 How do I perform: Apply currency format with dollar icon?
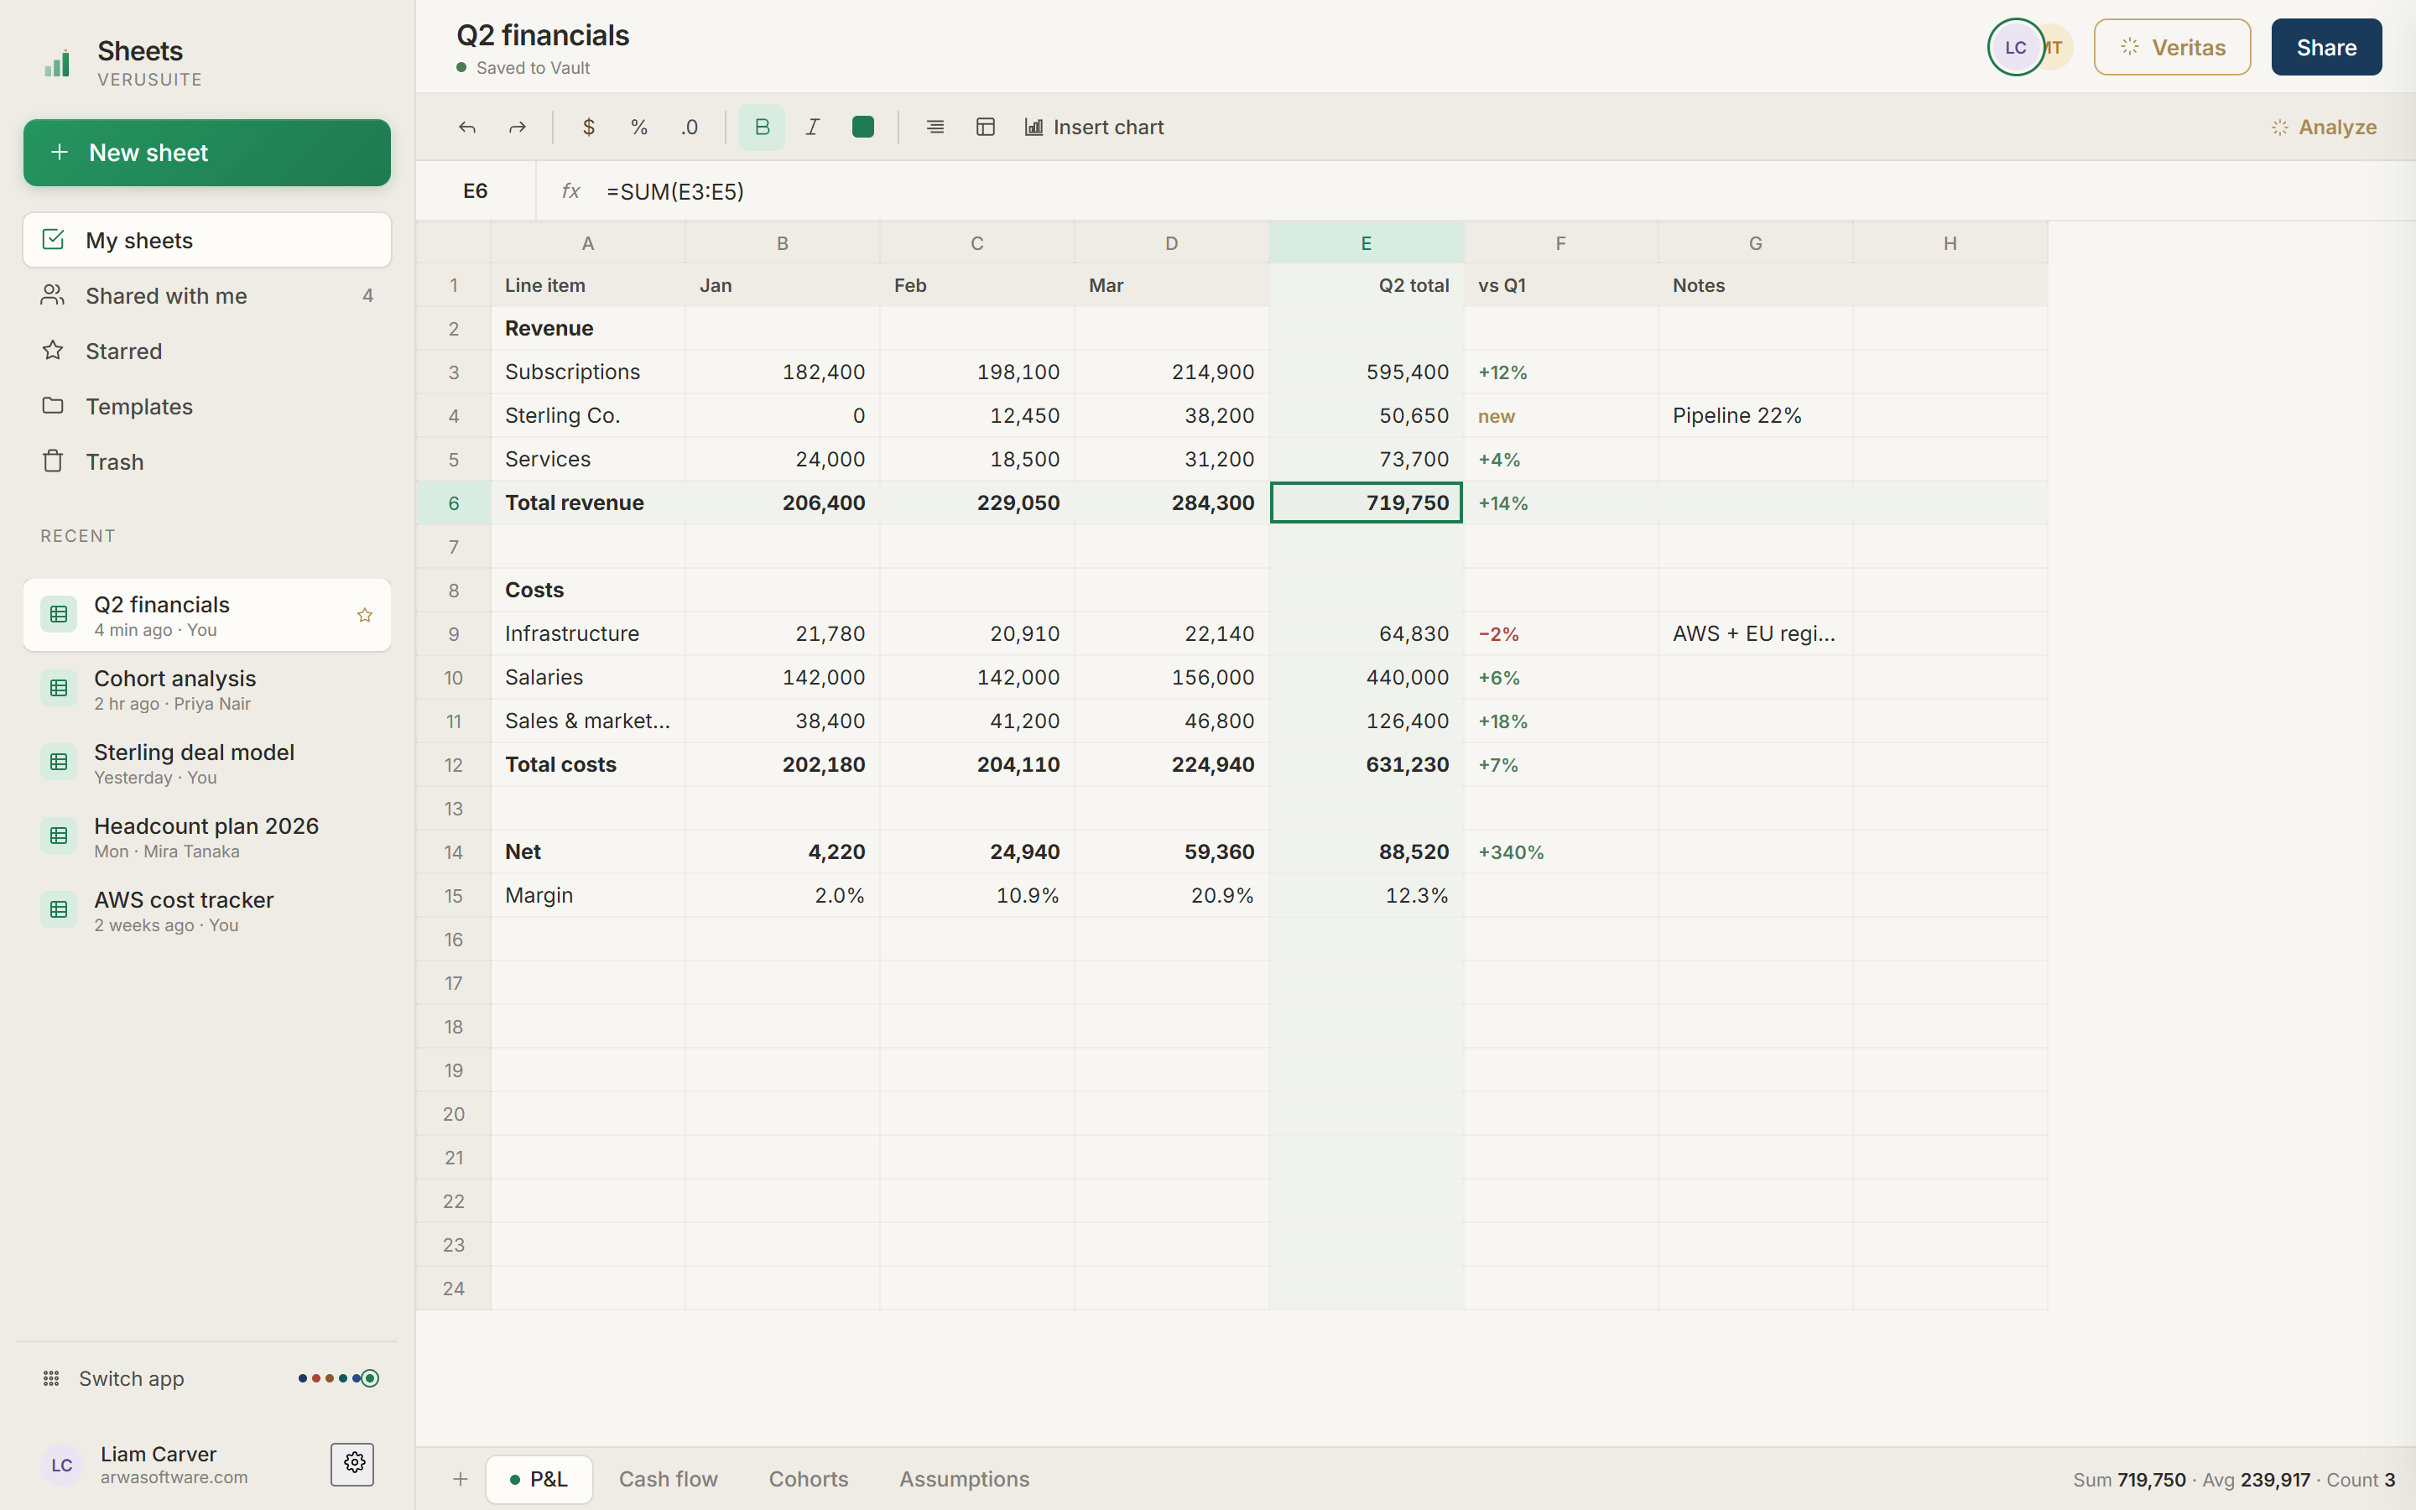[589, 127]
